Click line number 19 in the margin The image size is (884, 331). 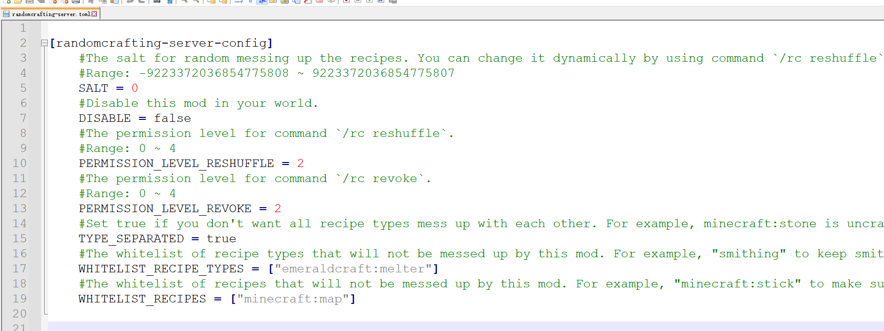click(20, 299)
